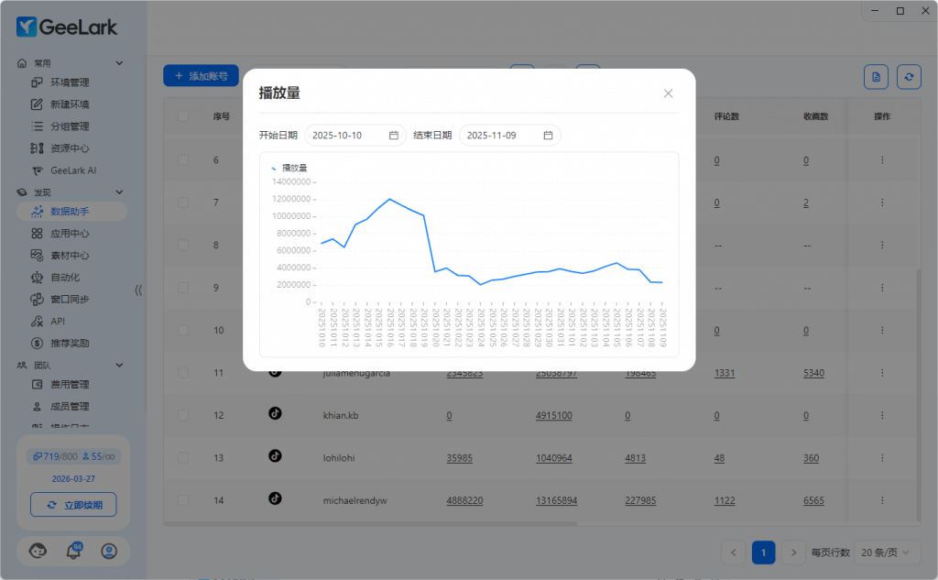The height and width of the screenshot is (580, 938).
Task: Click the document export icon button
Action: (x=876, y=77)
